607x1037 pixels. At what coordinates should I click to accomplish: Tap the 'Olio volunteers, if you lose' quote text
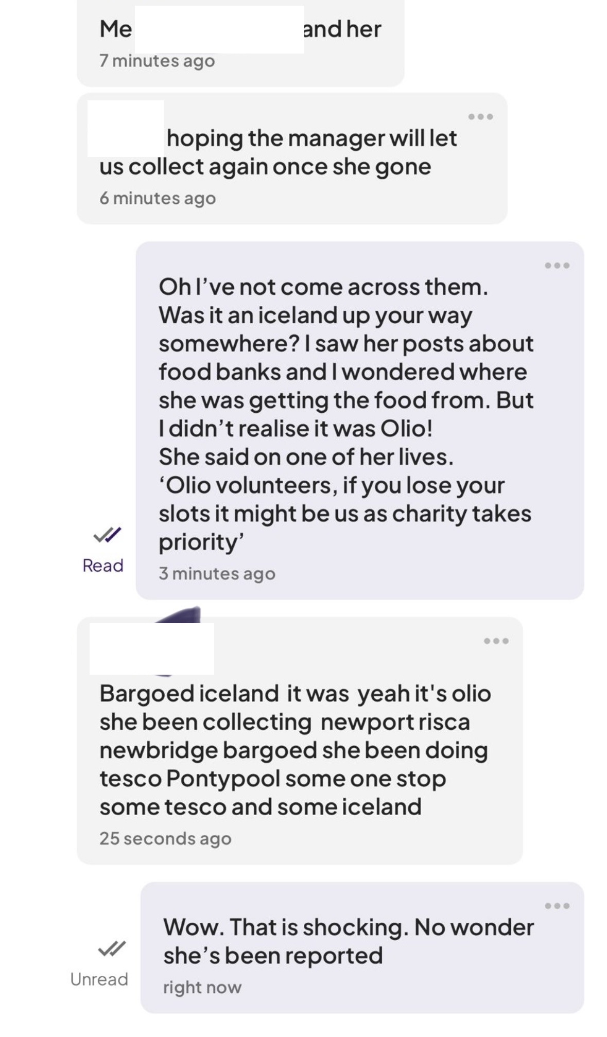pyautogui.click(x=332, y=485)
